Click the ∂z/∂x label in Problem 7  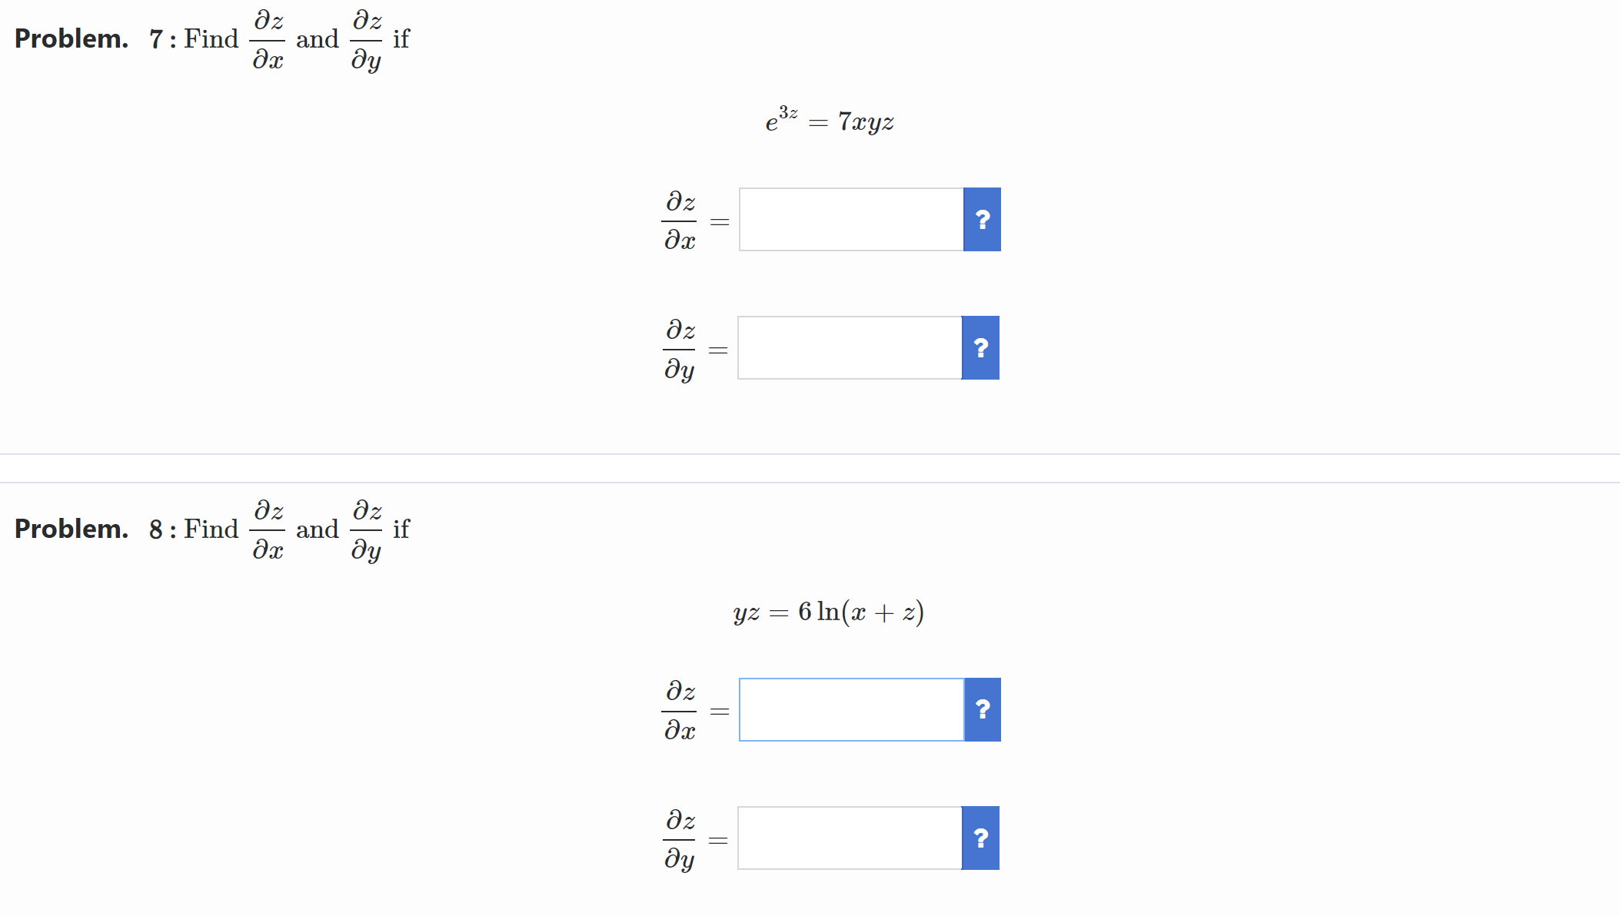[680, 219]
